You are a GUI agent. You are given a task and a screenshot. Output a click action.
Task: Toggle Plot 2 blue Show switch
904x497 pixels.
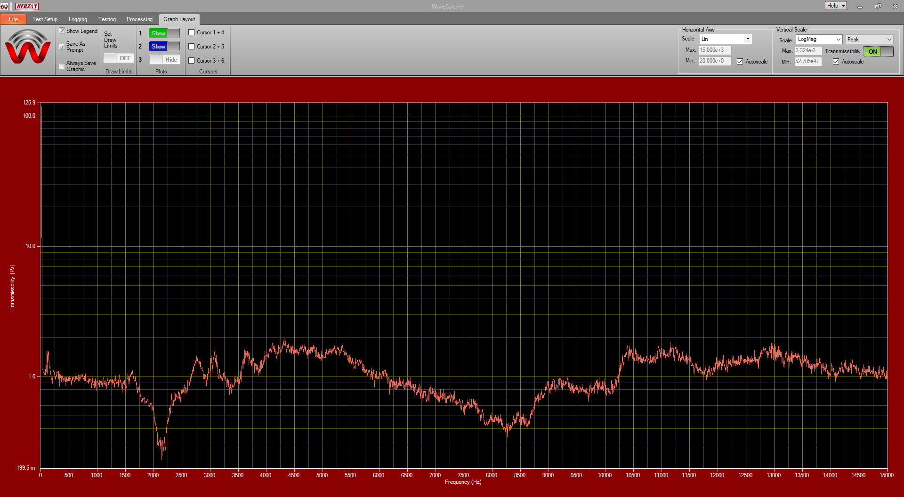[x=164, y=46]
